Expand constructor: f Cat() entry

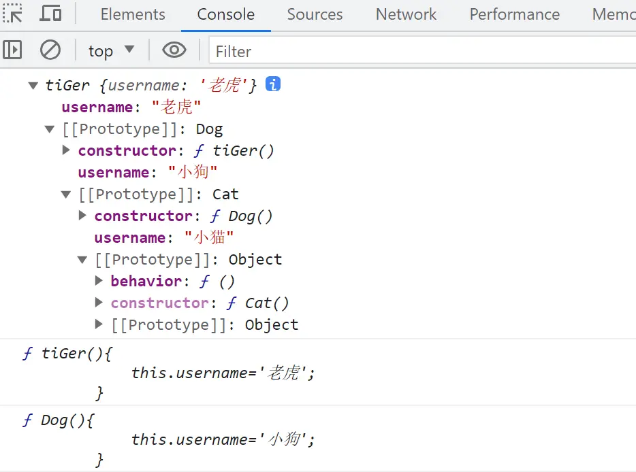coord(99,302)
